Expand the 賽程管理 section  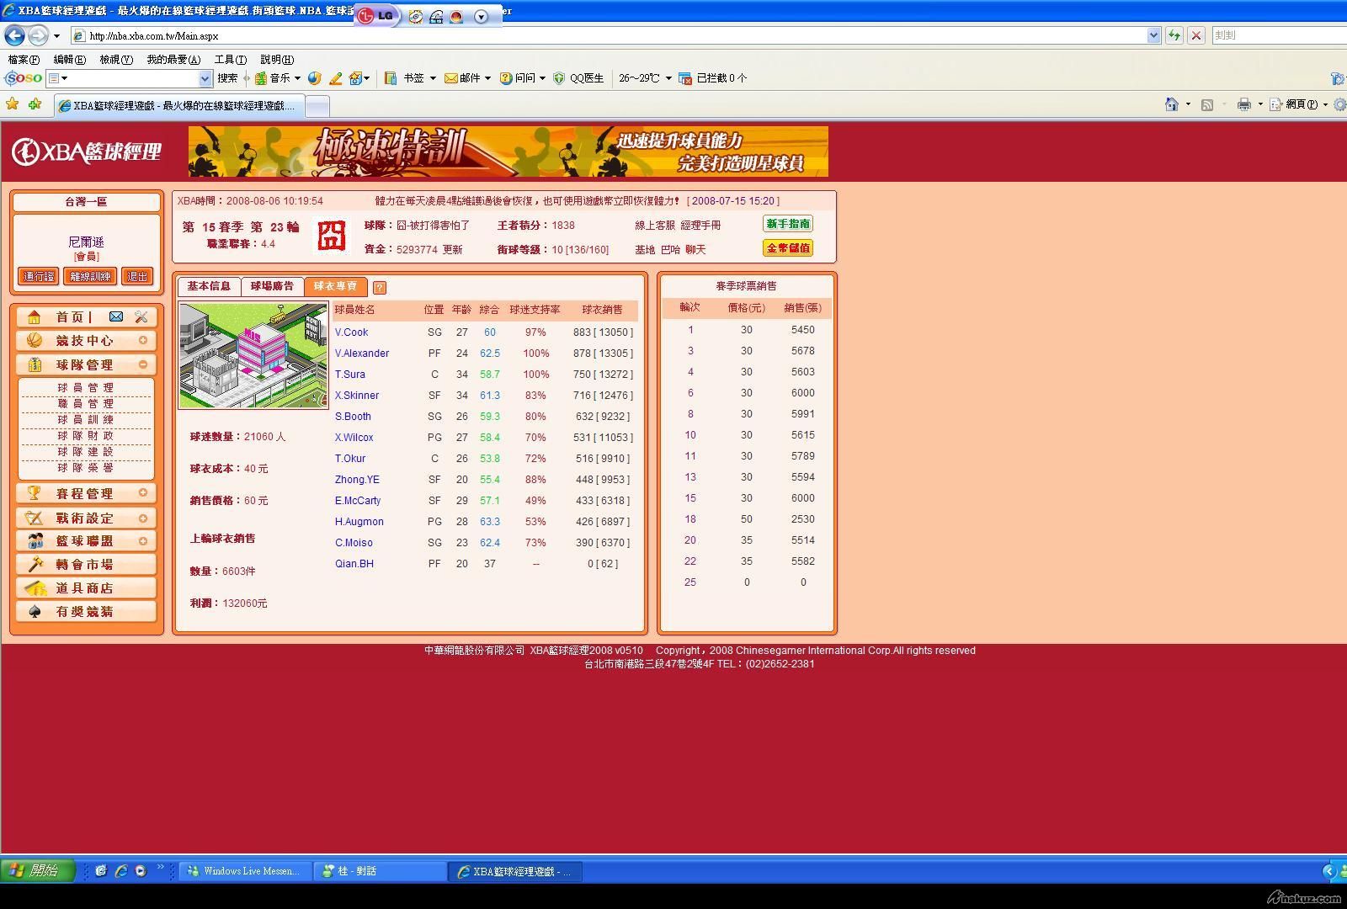[143, 493]
